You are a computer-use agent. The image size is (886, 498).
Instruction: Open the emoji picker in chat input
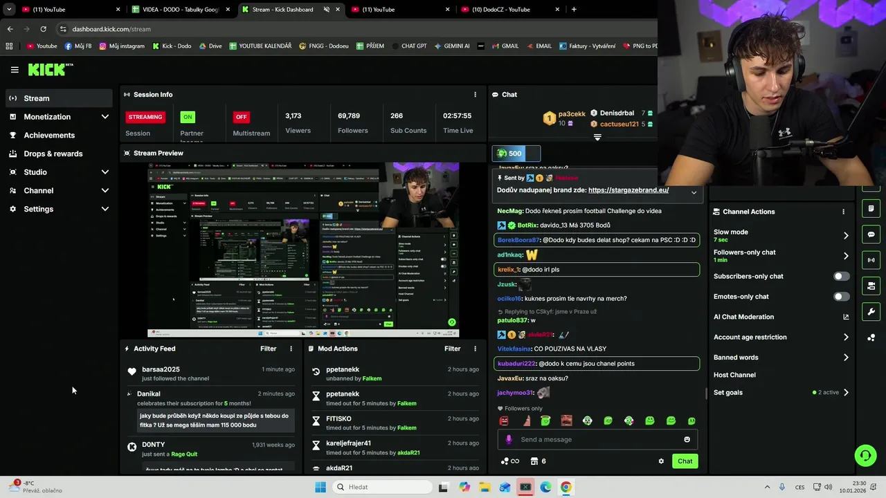point(687,439)
